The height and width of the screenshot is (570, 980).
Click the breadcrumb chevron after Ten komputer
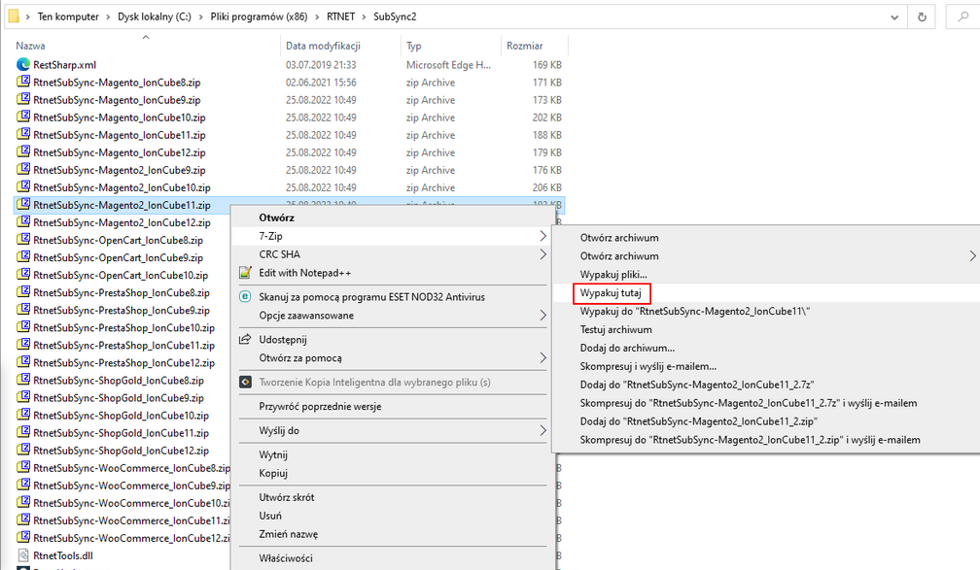point(108,17)
